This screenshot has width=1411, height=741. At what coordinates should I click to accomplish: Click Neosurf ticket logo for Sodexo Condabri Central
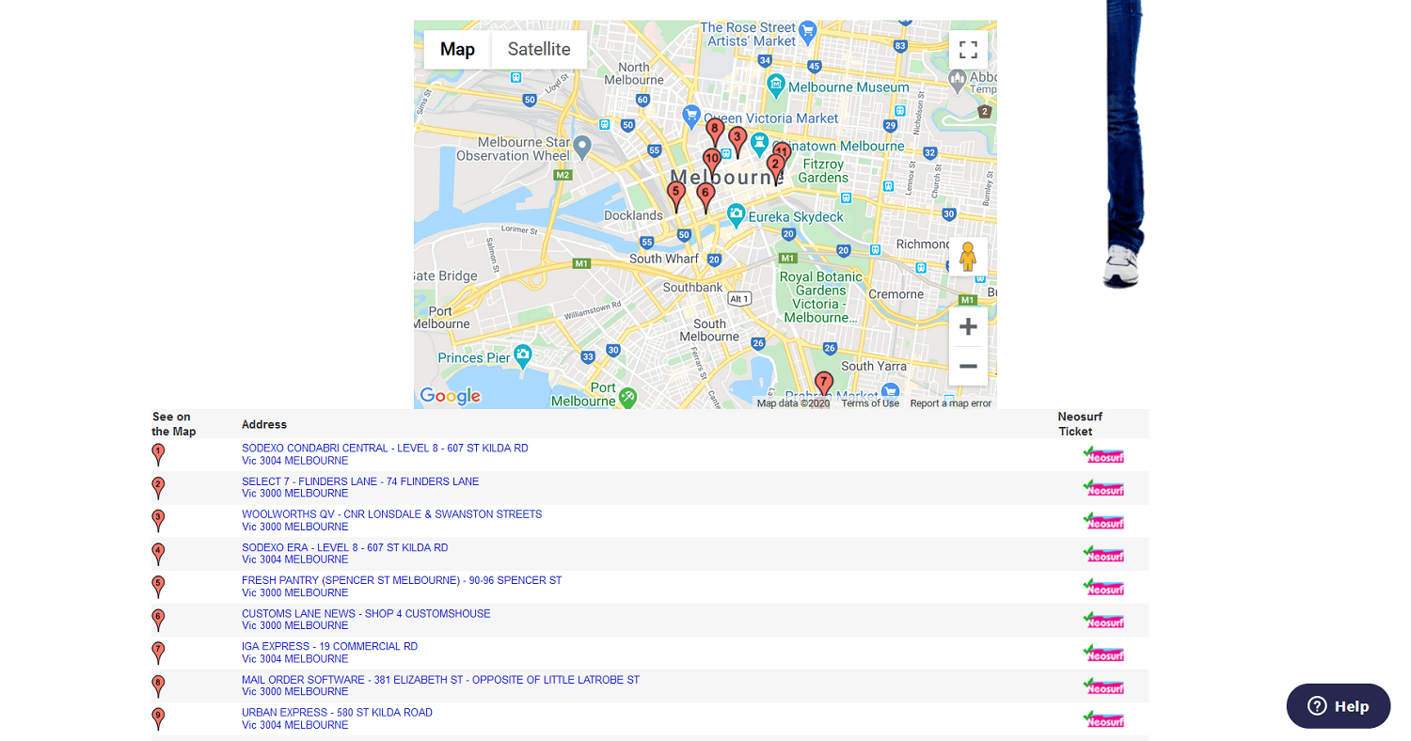pos(1103,455)
